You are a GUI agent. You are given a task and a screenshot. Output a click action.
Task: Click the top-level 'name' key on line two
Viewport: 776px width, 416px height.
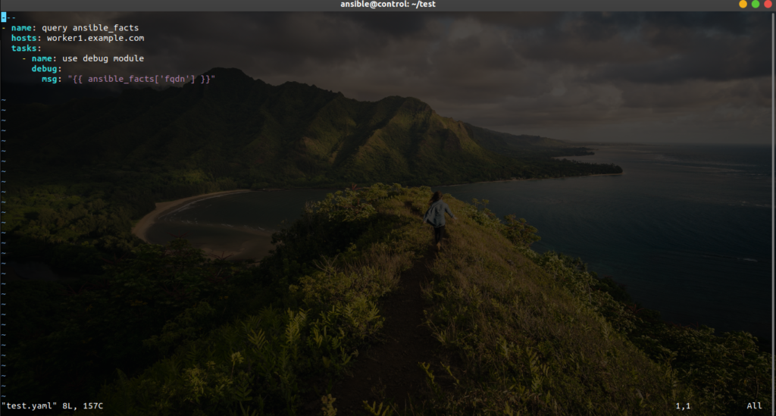21,28
